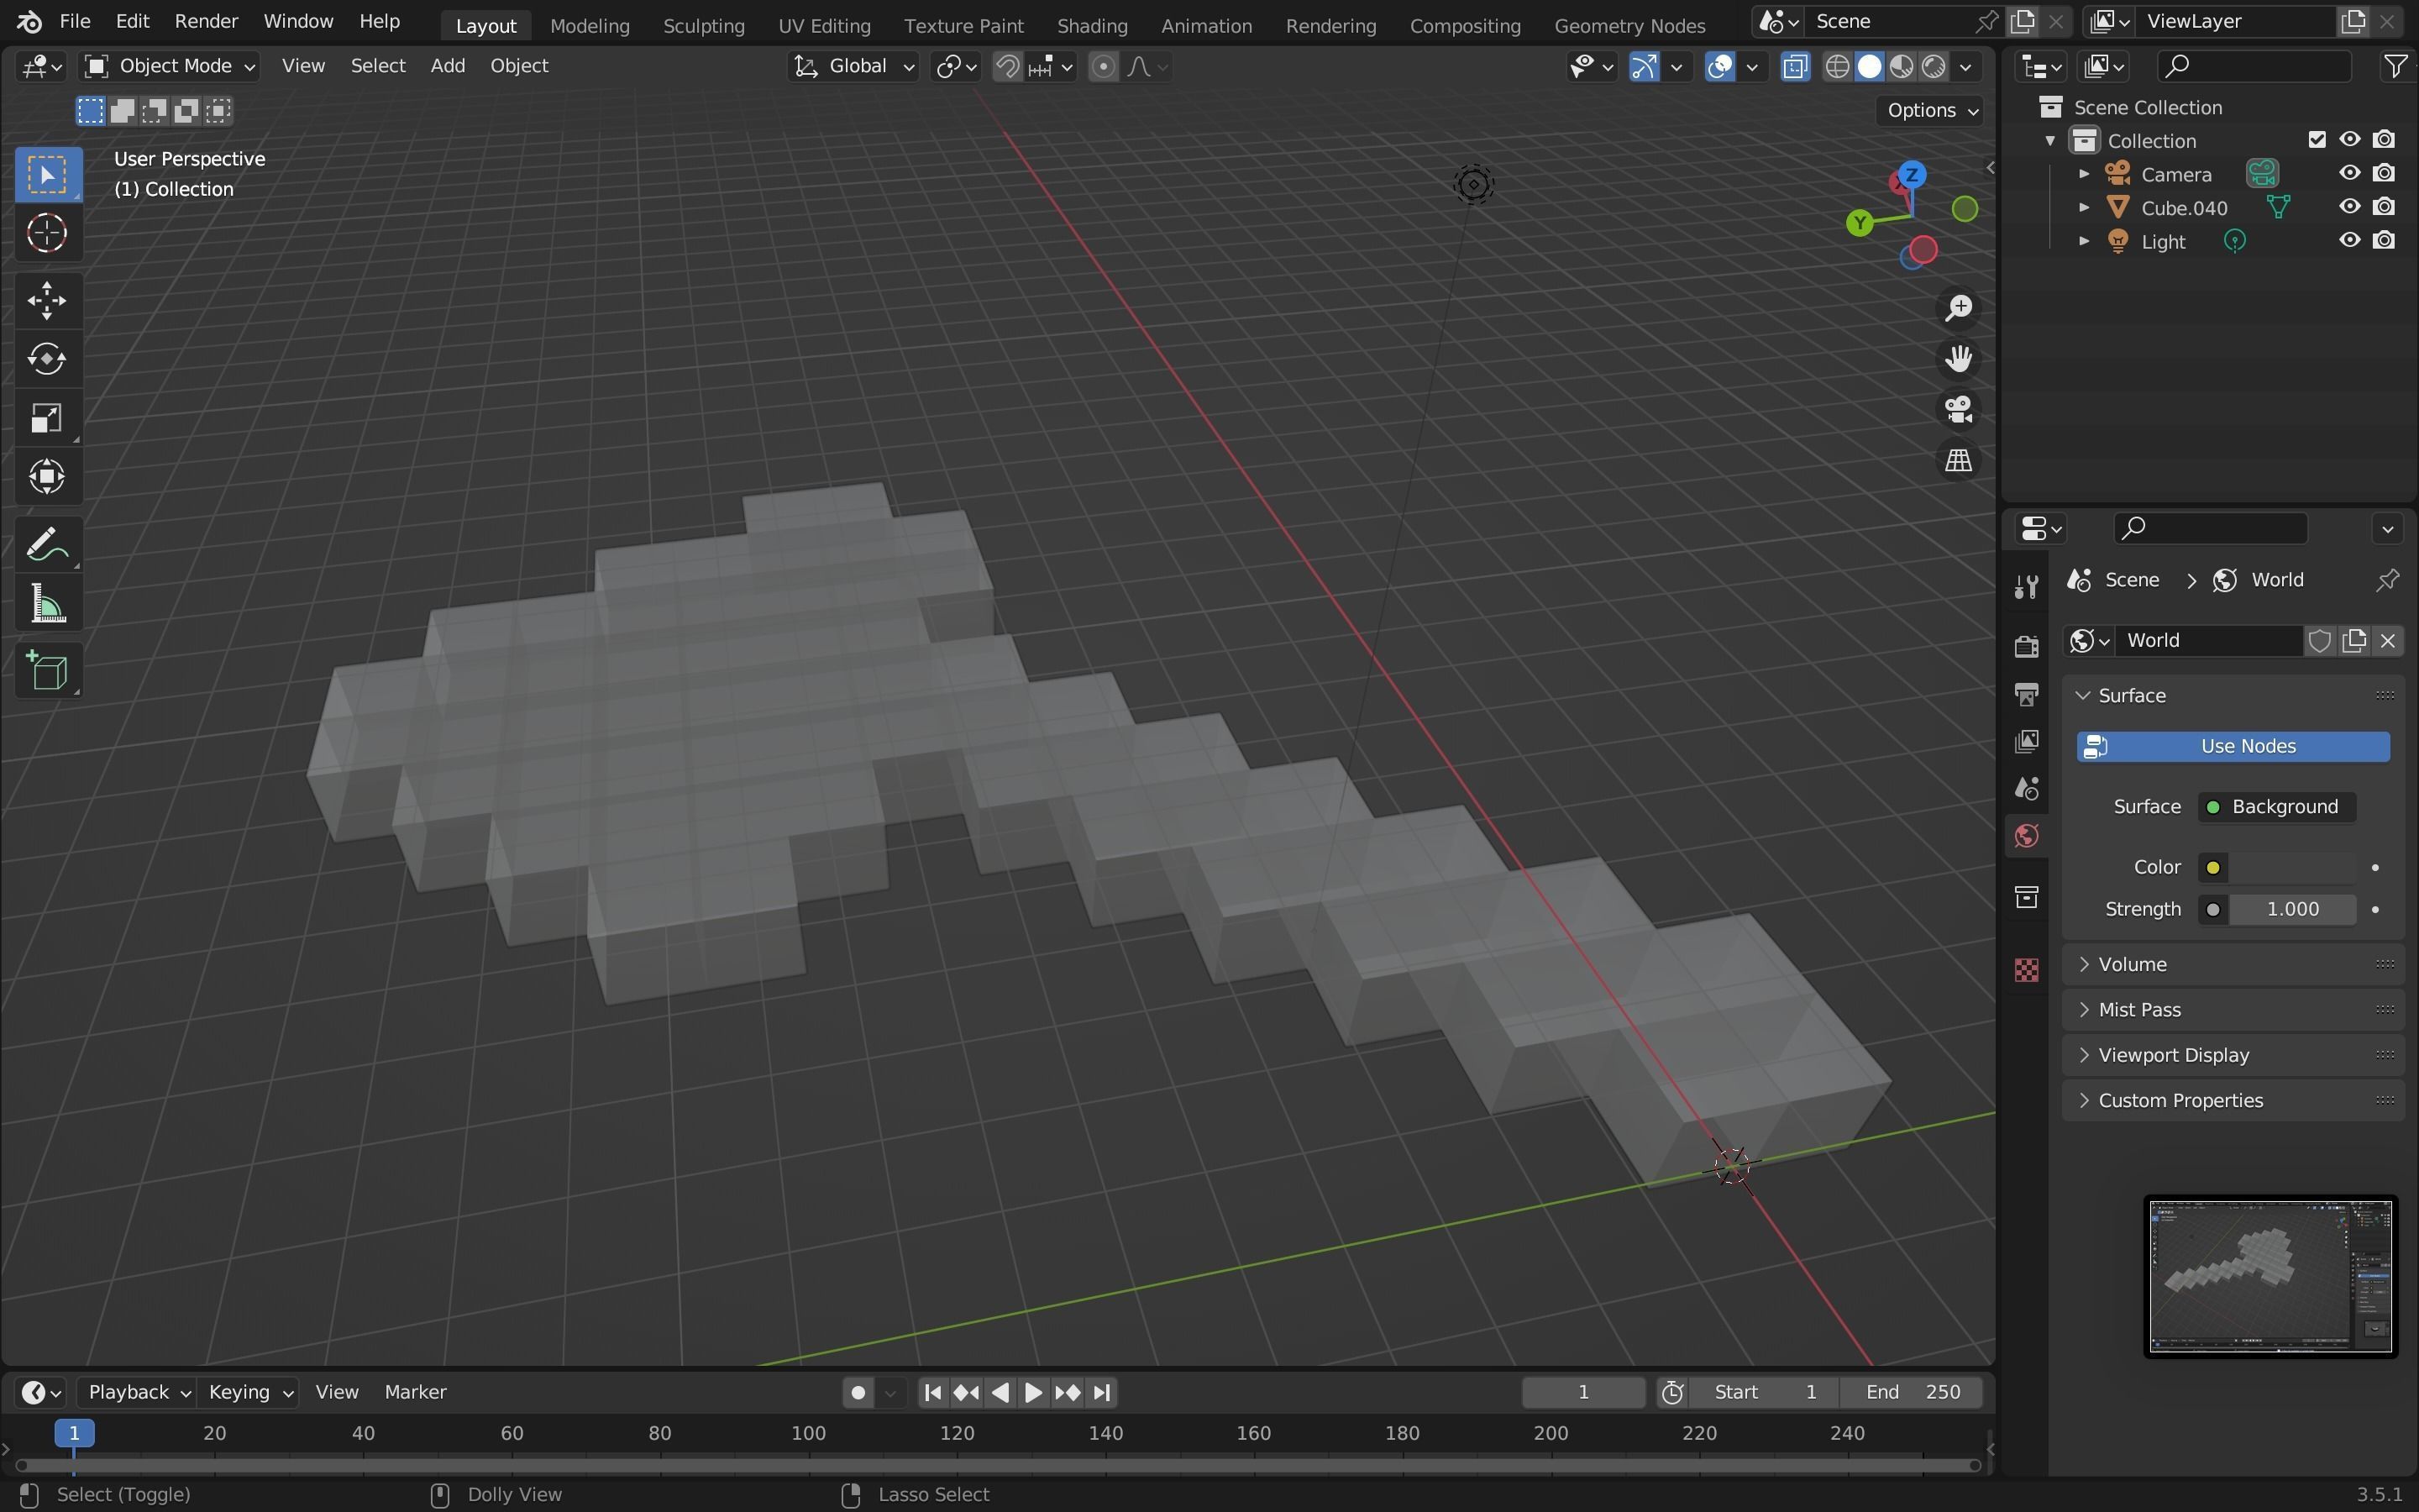Open the Object Mode dropdown
The image size is (2419, 1512).
point(170,66)
